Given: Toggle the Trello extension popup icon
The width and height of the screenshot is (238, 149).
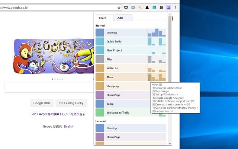Looking at the screenshot, I should [168, 7].
